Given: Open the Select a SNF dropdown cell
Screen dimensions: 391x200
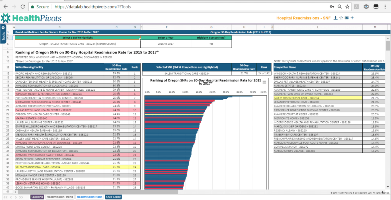Looking at the screenshot, I should [x=78, y=44].
